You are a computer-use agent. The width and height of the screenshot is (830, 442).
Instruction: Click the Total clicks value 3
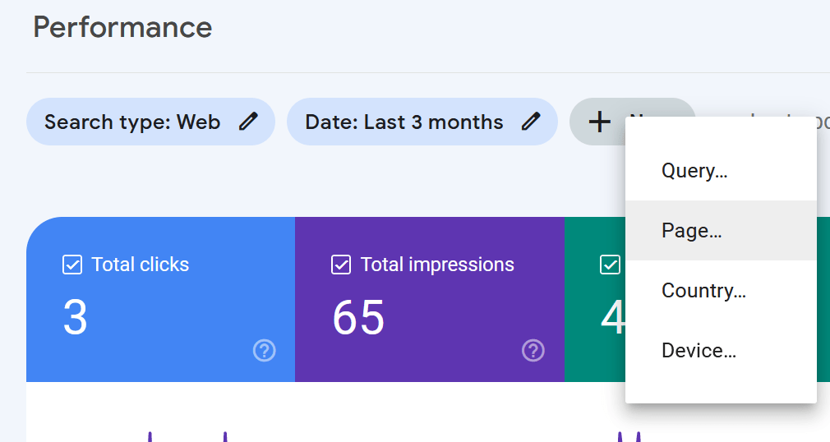[x=75, y=318]
